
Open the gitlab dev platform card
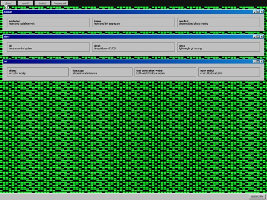point(133,47)
